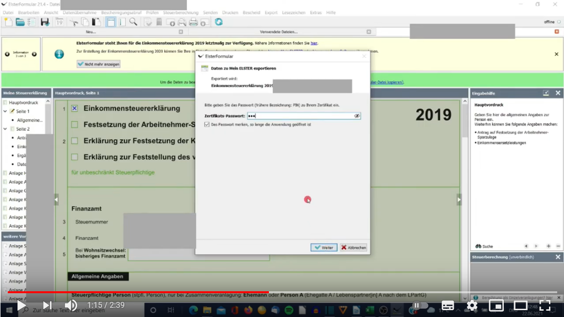Copy using the double-page icon
The image size is (564, 317).
pos(85,22)
